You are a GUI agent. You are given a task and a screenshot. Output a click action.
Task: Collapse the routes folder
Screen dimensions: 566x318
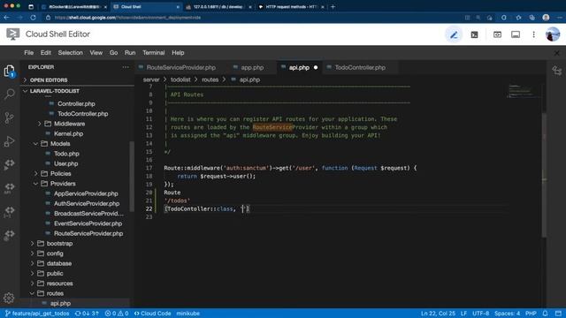[x=55, y=293]
